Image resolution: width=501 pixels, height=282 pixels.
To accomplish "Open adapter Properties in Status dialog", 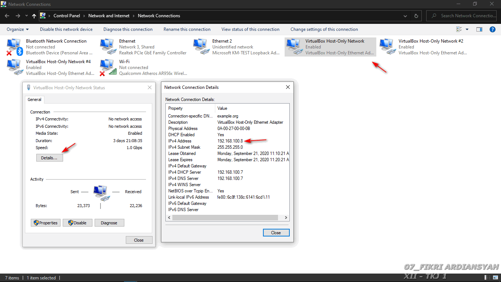I will click(x=45, y=223).
